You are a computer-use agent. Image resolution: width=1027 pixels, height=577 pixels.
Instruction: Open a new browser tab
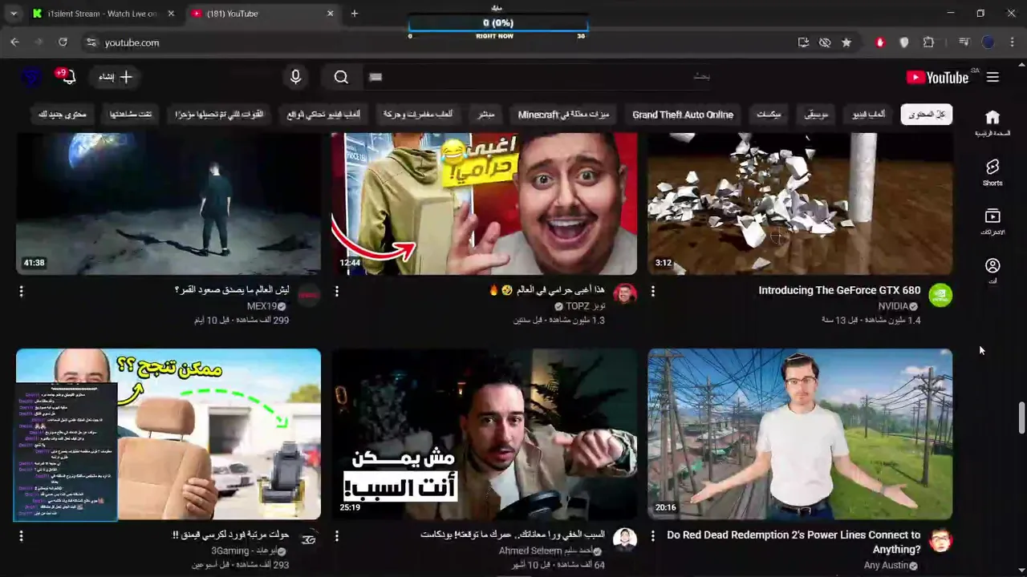355,14
